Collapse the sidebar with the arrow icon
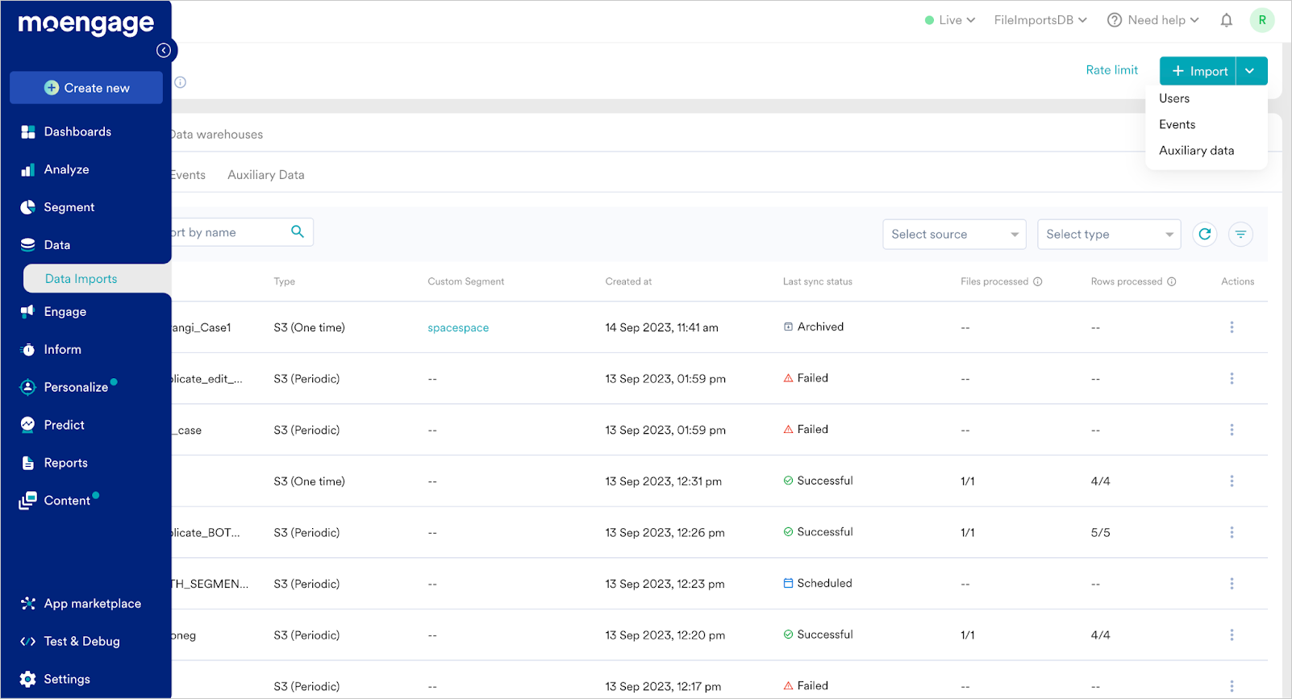Image resolution: width=1292 pixels, height=699 pixels. tap(164, 50)
